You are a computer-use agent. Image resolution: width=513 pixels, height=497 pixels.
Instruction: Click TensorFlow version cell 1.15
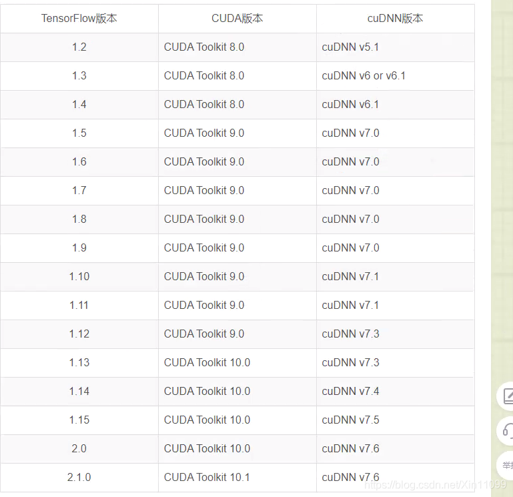pyautogui.click(x=79, y=420)
